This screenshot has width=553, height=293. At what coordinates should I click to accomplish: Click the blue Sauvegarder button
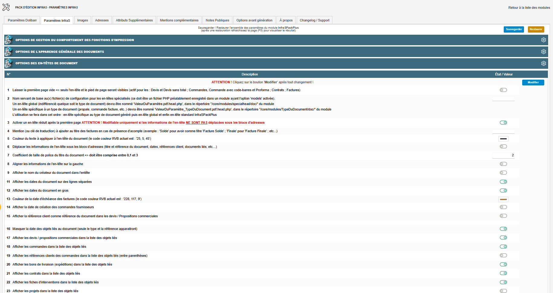[514, 29]
